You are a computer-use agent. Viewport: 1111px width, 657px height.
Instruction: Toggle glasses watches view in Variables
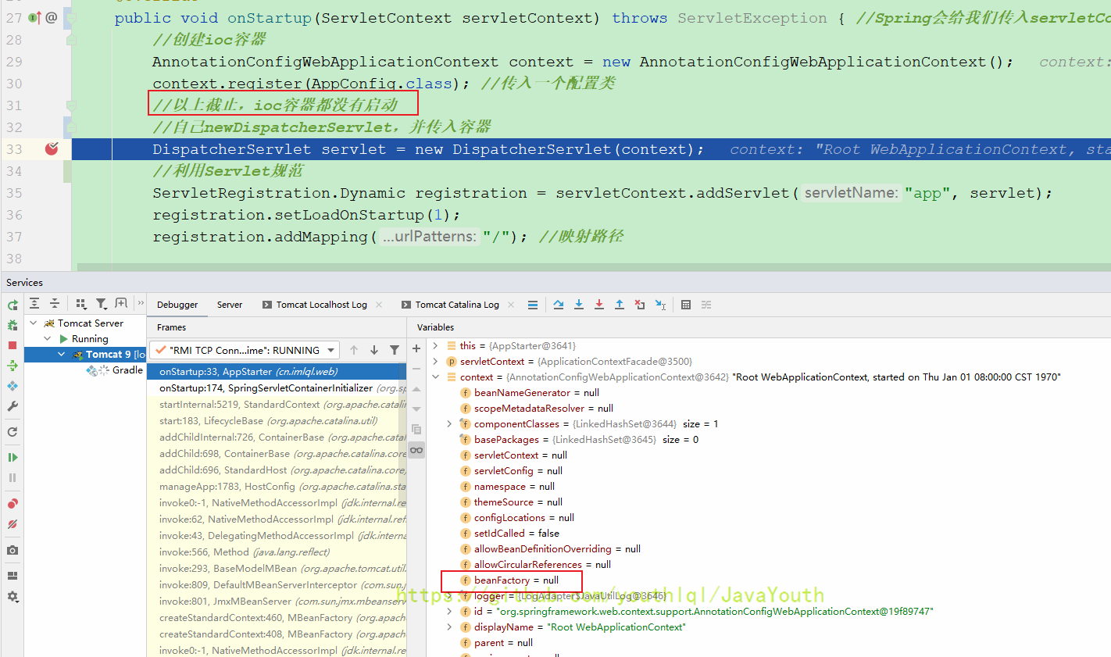416,450
